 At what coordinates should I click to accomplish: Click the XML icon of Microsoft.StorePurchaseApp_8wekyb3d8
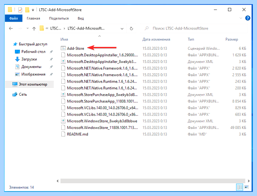click(63, 94)
